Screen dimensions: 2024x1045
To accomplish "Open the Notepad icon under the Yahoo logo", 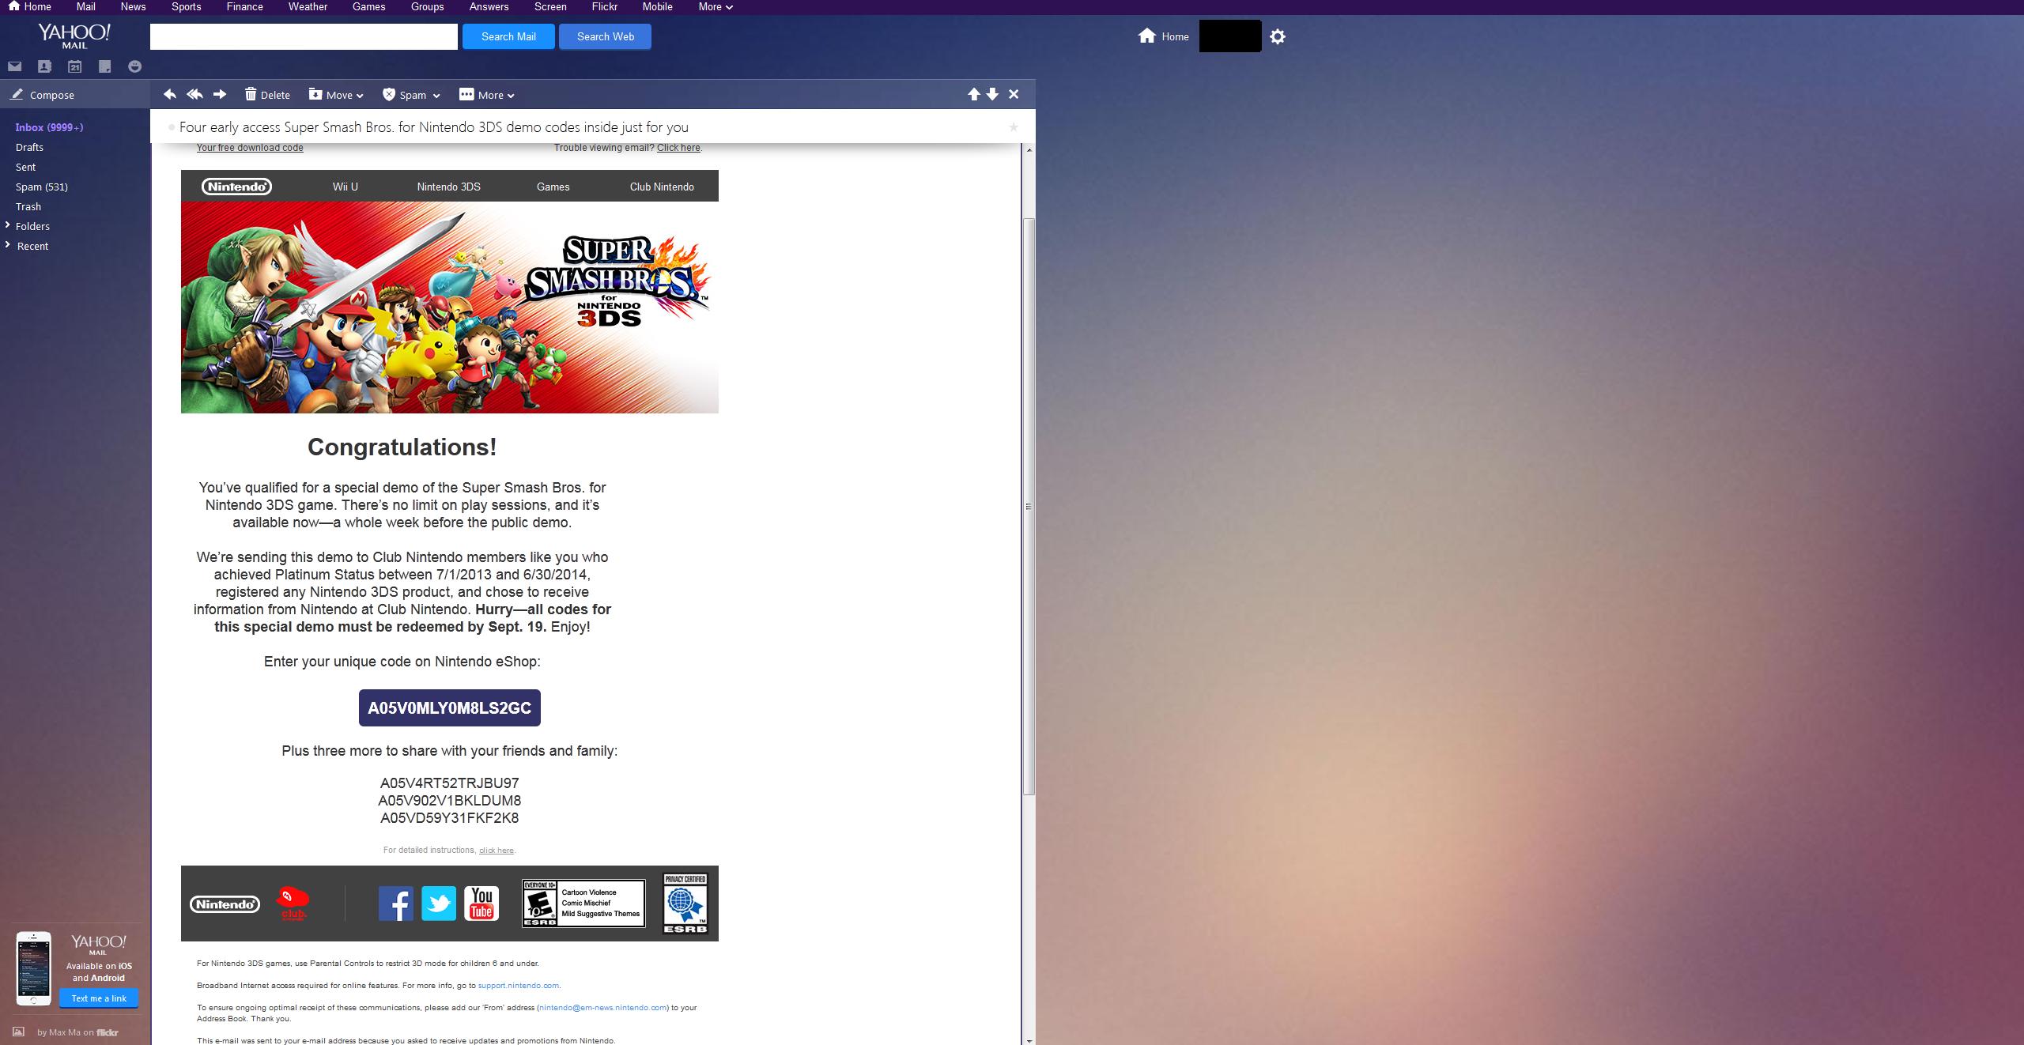I will tap(104, 66).
